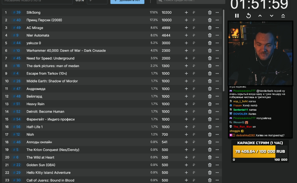Click the караоке стрим donation progress bar
297x183 pixels.
point(260,151)
